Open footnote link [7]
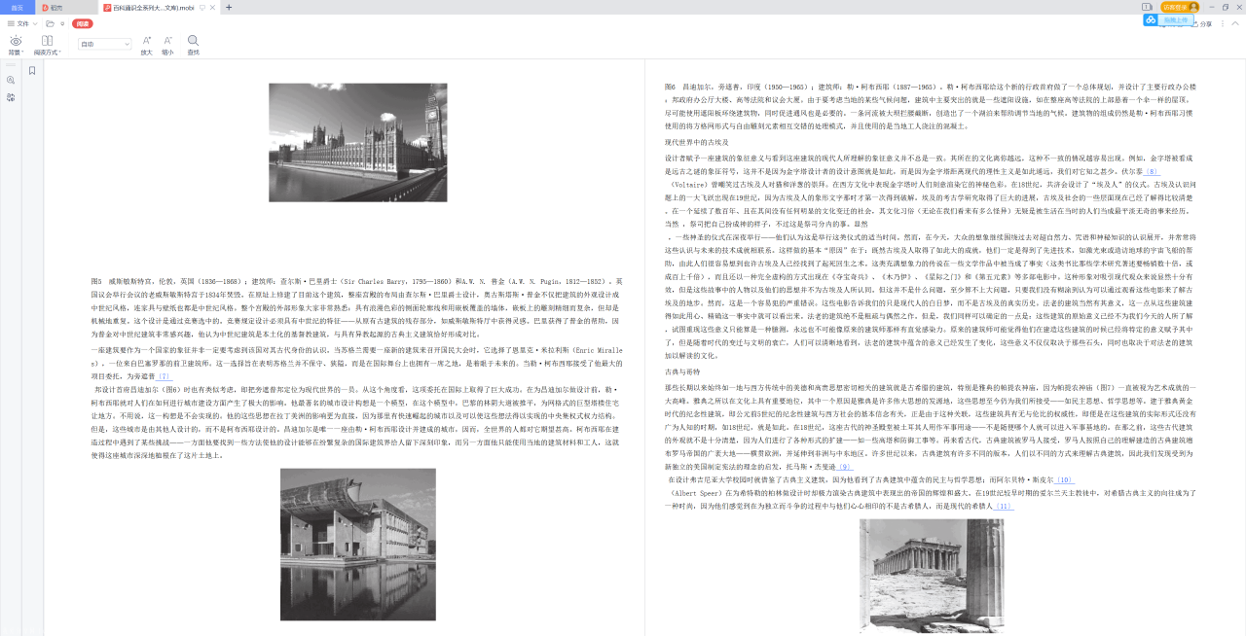 tap(164, 376)
